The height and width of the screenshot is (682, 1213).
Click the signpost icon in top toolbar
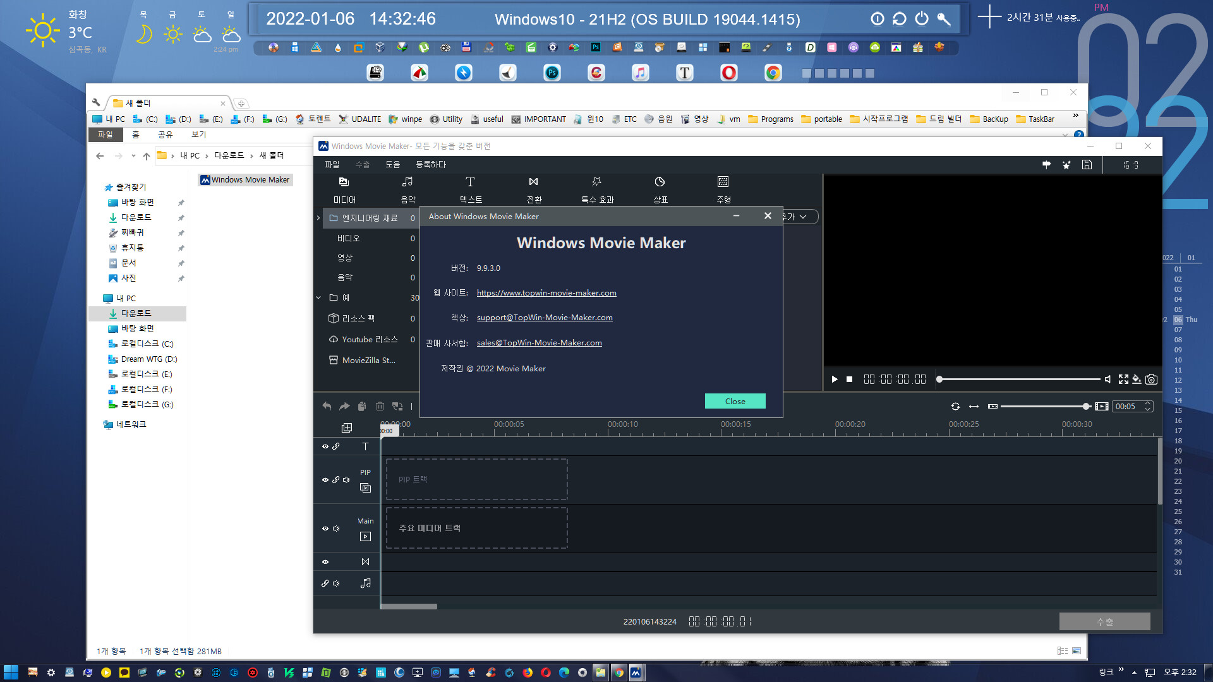tap(1046, 165)
